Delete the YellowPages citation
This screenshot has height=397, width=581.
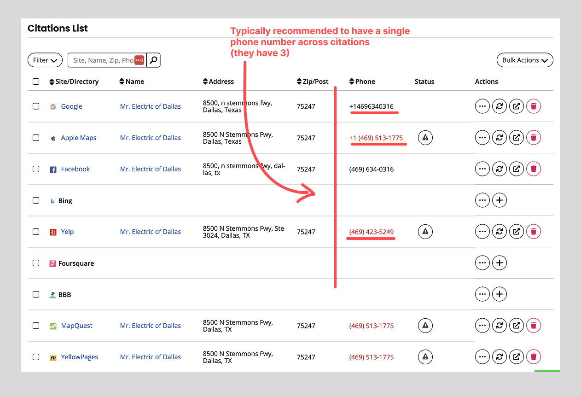(x=534, y=357)
